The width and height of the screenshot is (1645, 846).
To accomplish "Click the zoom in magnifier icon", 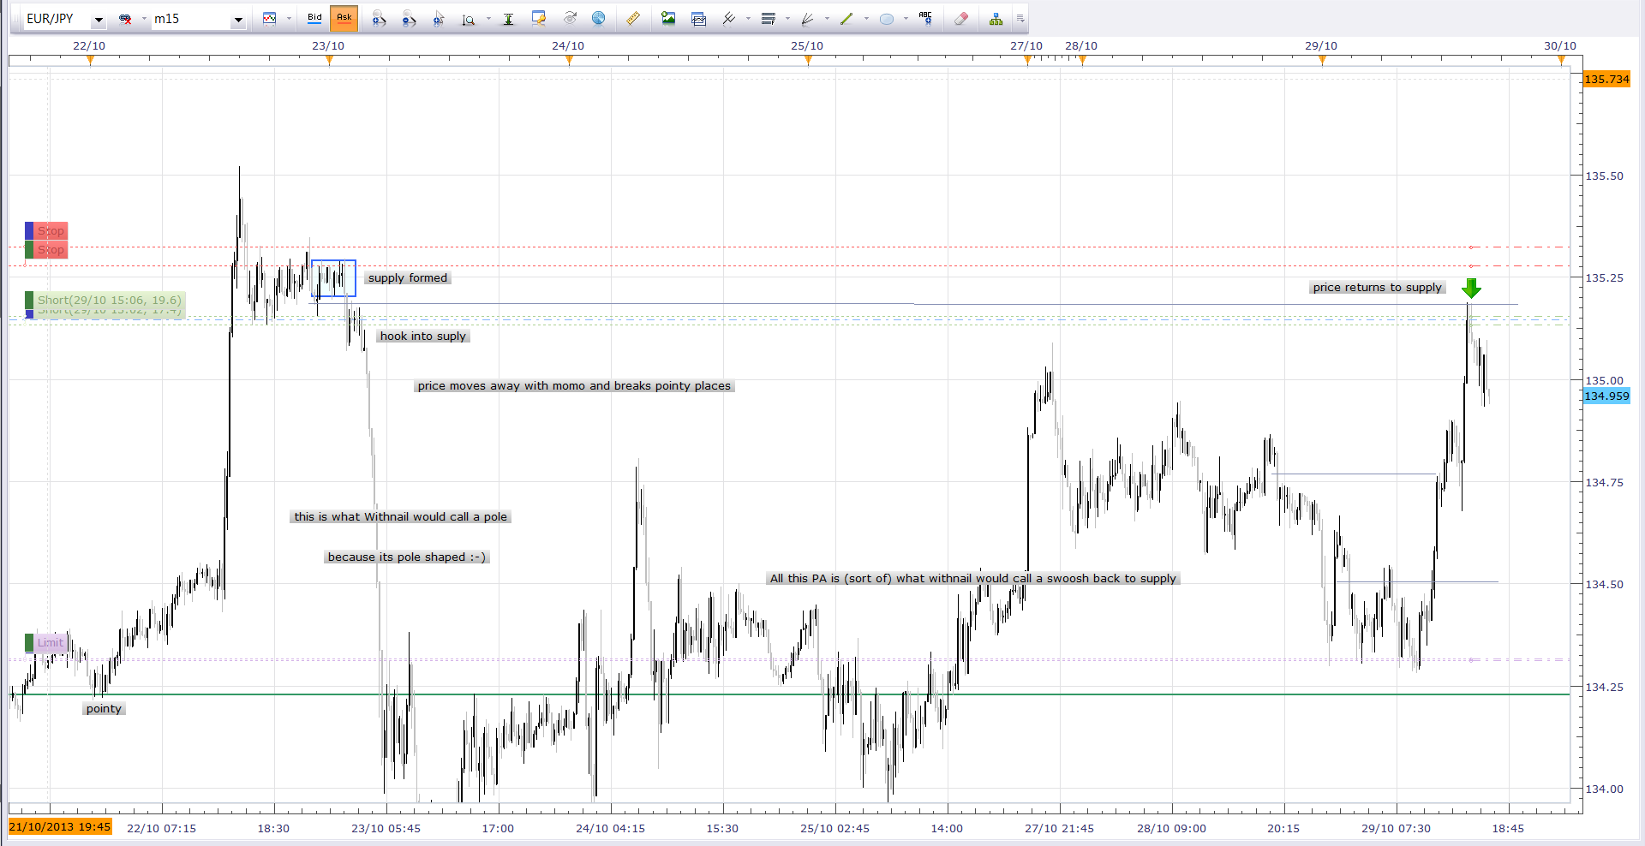I will pos(379,19).
